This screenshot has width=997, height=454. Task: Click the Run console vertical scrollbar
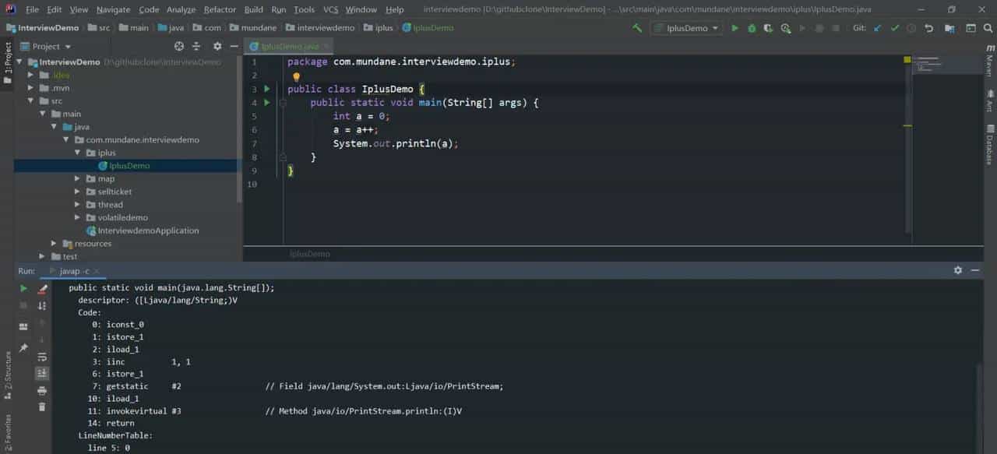tap(979, 405)
